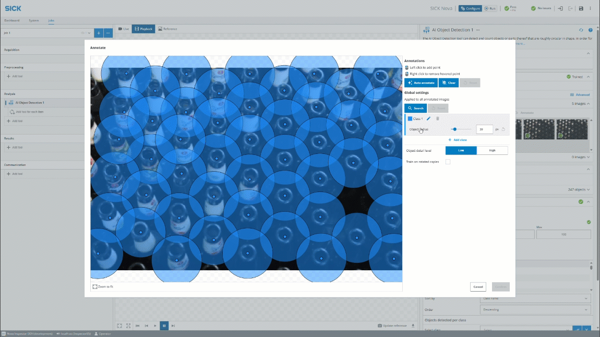Click the object radius px input field
This screenshot has height=337, width=600.
[x=484, y=129]
